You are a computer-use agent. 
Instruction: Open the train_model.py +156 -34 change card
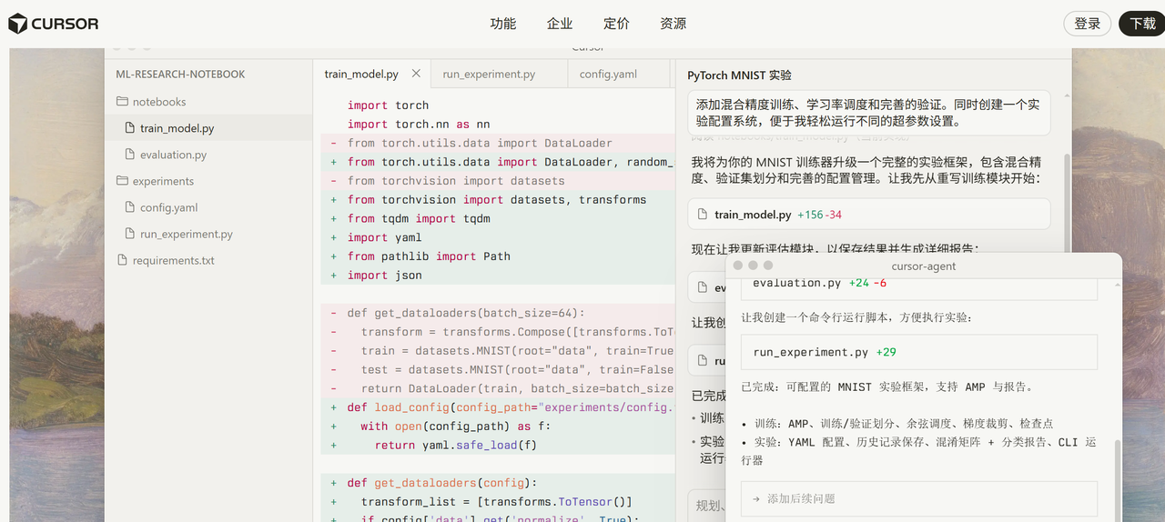(868, 215)
